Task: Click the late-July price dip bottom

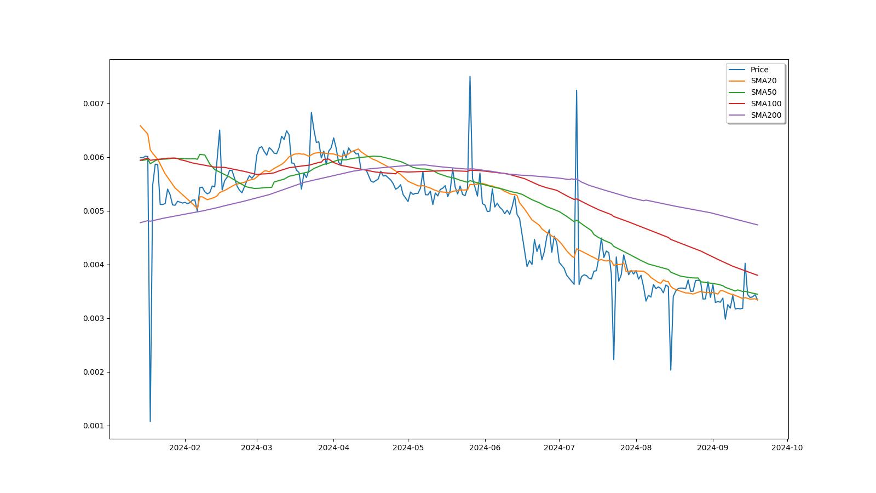Action: [x=614, y=359]
